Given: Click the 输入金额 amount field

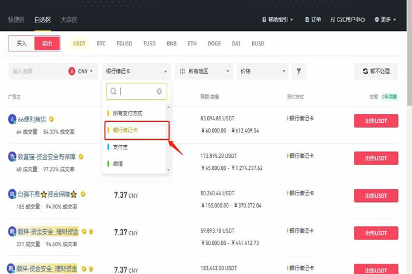Looking at the screenshot, I should pos(37,71).
